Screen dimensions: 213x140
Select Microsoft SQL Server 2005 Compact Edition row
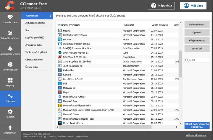[117, 110]
